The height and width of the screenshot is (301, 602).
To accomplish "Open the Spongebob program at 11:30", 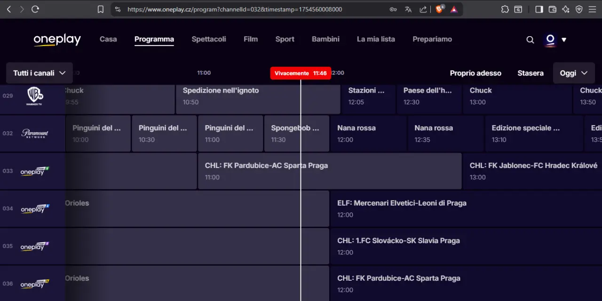I will (297, 134).
